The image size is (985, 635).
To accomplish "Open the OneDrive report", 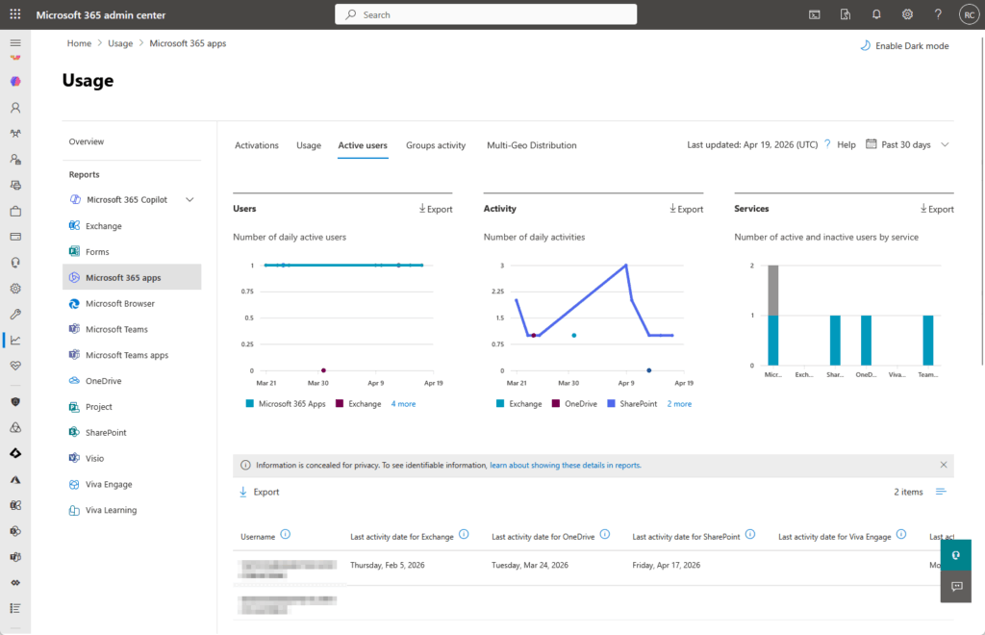I will 132,381.
